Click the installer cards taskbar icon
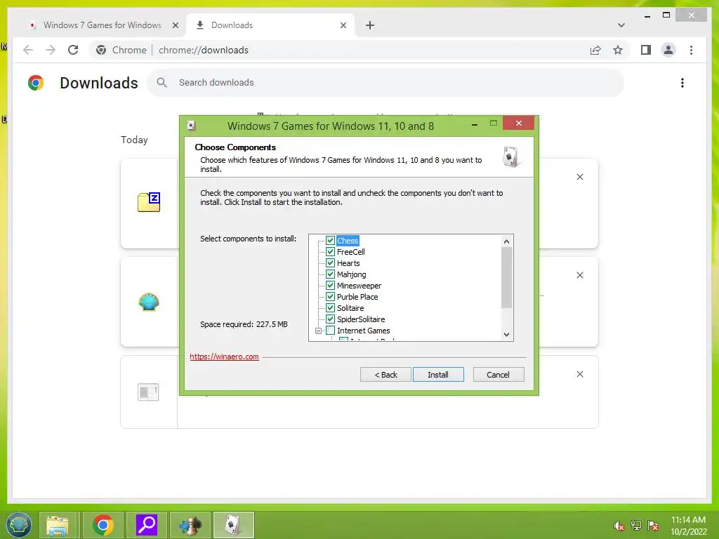 (x=233, y=525)
